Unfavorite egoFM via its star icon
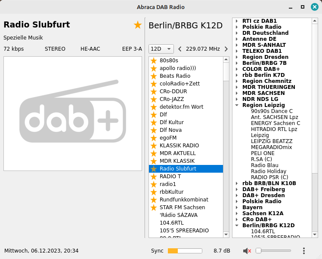 click(x=154, y=138)
